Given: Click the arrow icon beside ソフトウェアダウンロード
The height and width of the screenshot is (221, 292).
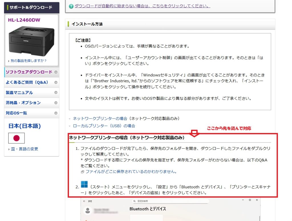Looking at the screenshot, I should [x=56, y=72].
